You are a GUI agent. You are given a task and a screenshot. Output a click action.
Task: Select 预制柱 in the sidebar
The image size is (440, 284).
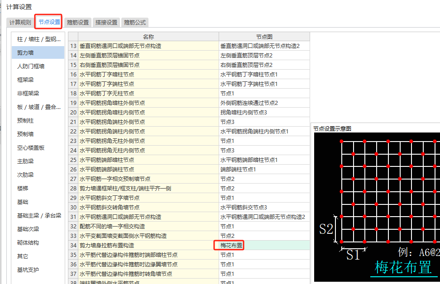pyautogui.click(x=38, y=121)
